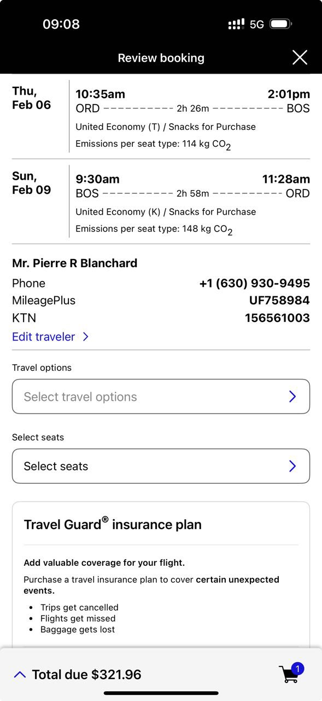
Task: Open the shopping cart icon
Action: pos(289,674)
